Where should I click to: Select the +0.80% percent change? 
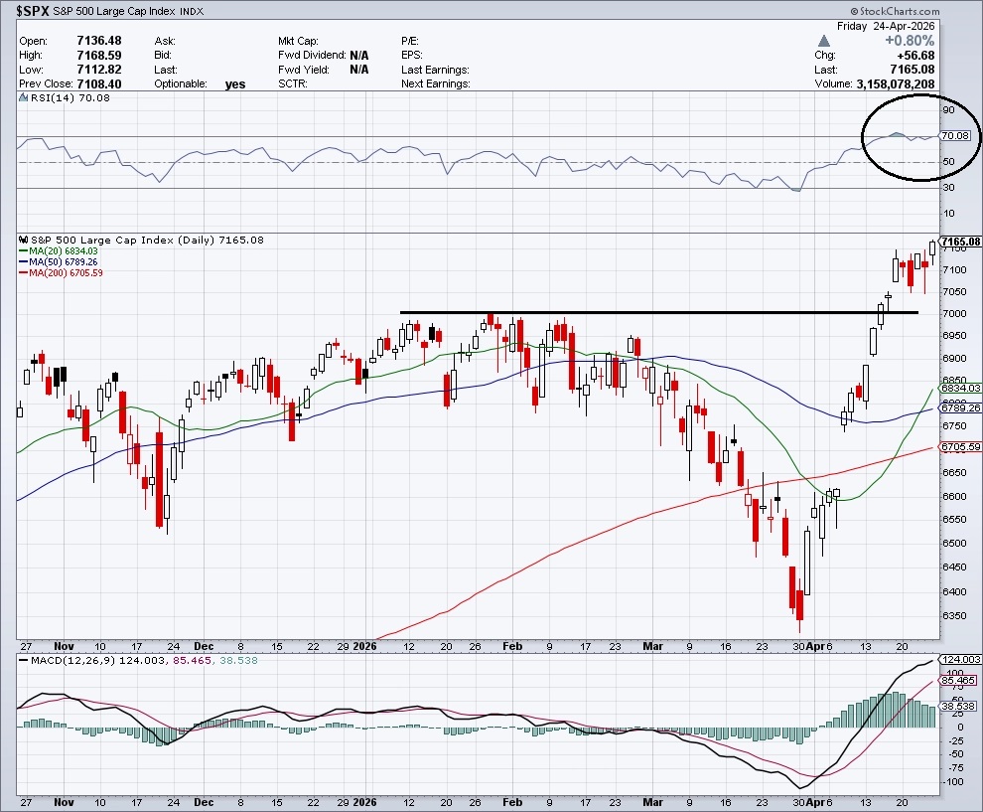click(x=910, y=41)
